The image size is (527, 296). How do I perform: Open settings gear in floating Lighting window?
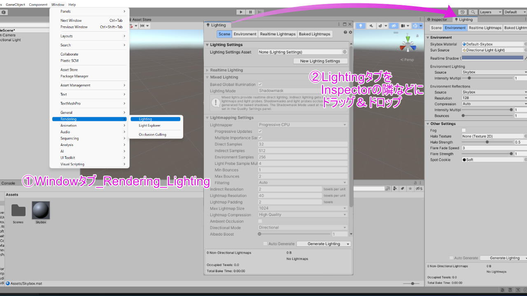[x=350, y=32]
